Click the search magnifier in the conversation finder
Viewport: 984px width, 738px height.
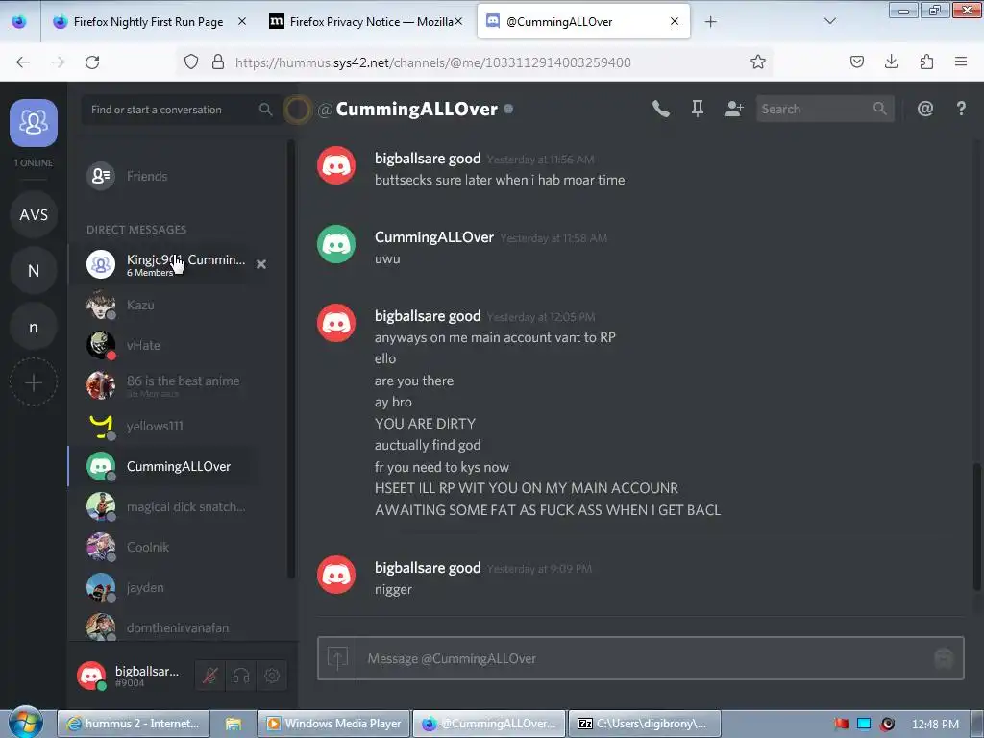(265, 110)
